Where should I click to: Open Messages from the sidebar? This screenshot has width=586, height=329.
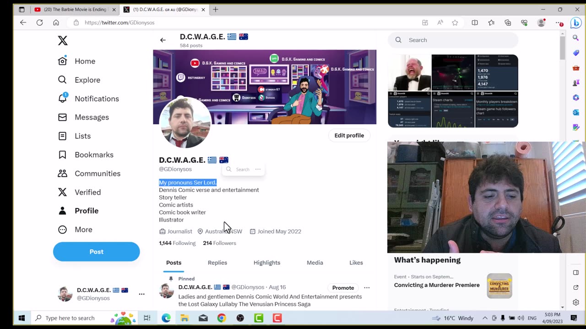(x=83, y=117)
